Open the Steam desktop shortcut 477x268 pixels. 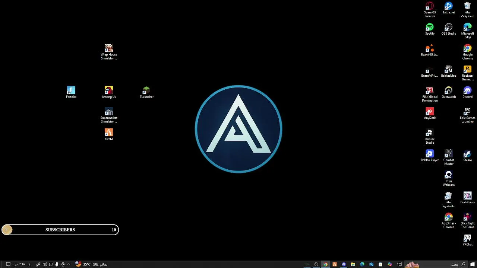(x=468, y=156)
